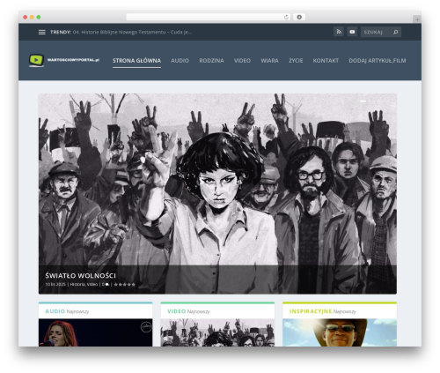
Task: Open the ŚWIATŁO WOLNOŚCI featured title
Action: point(81,275)
